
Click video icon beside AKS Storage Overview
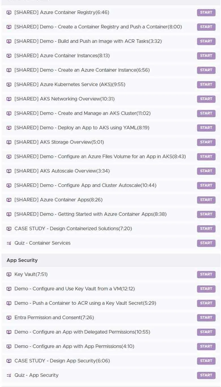click(9, 142)
